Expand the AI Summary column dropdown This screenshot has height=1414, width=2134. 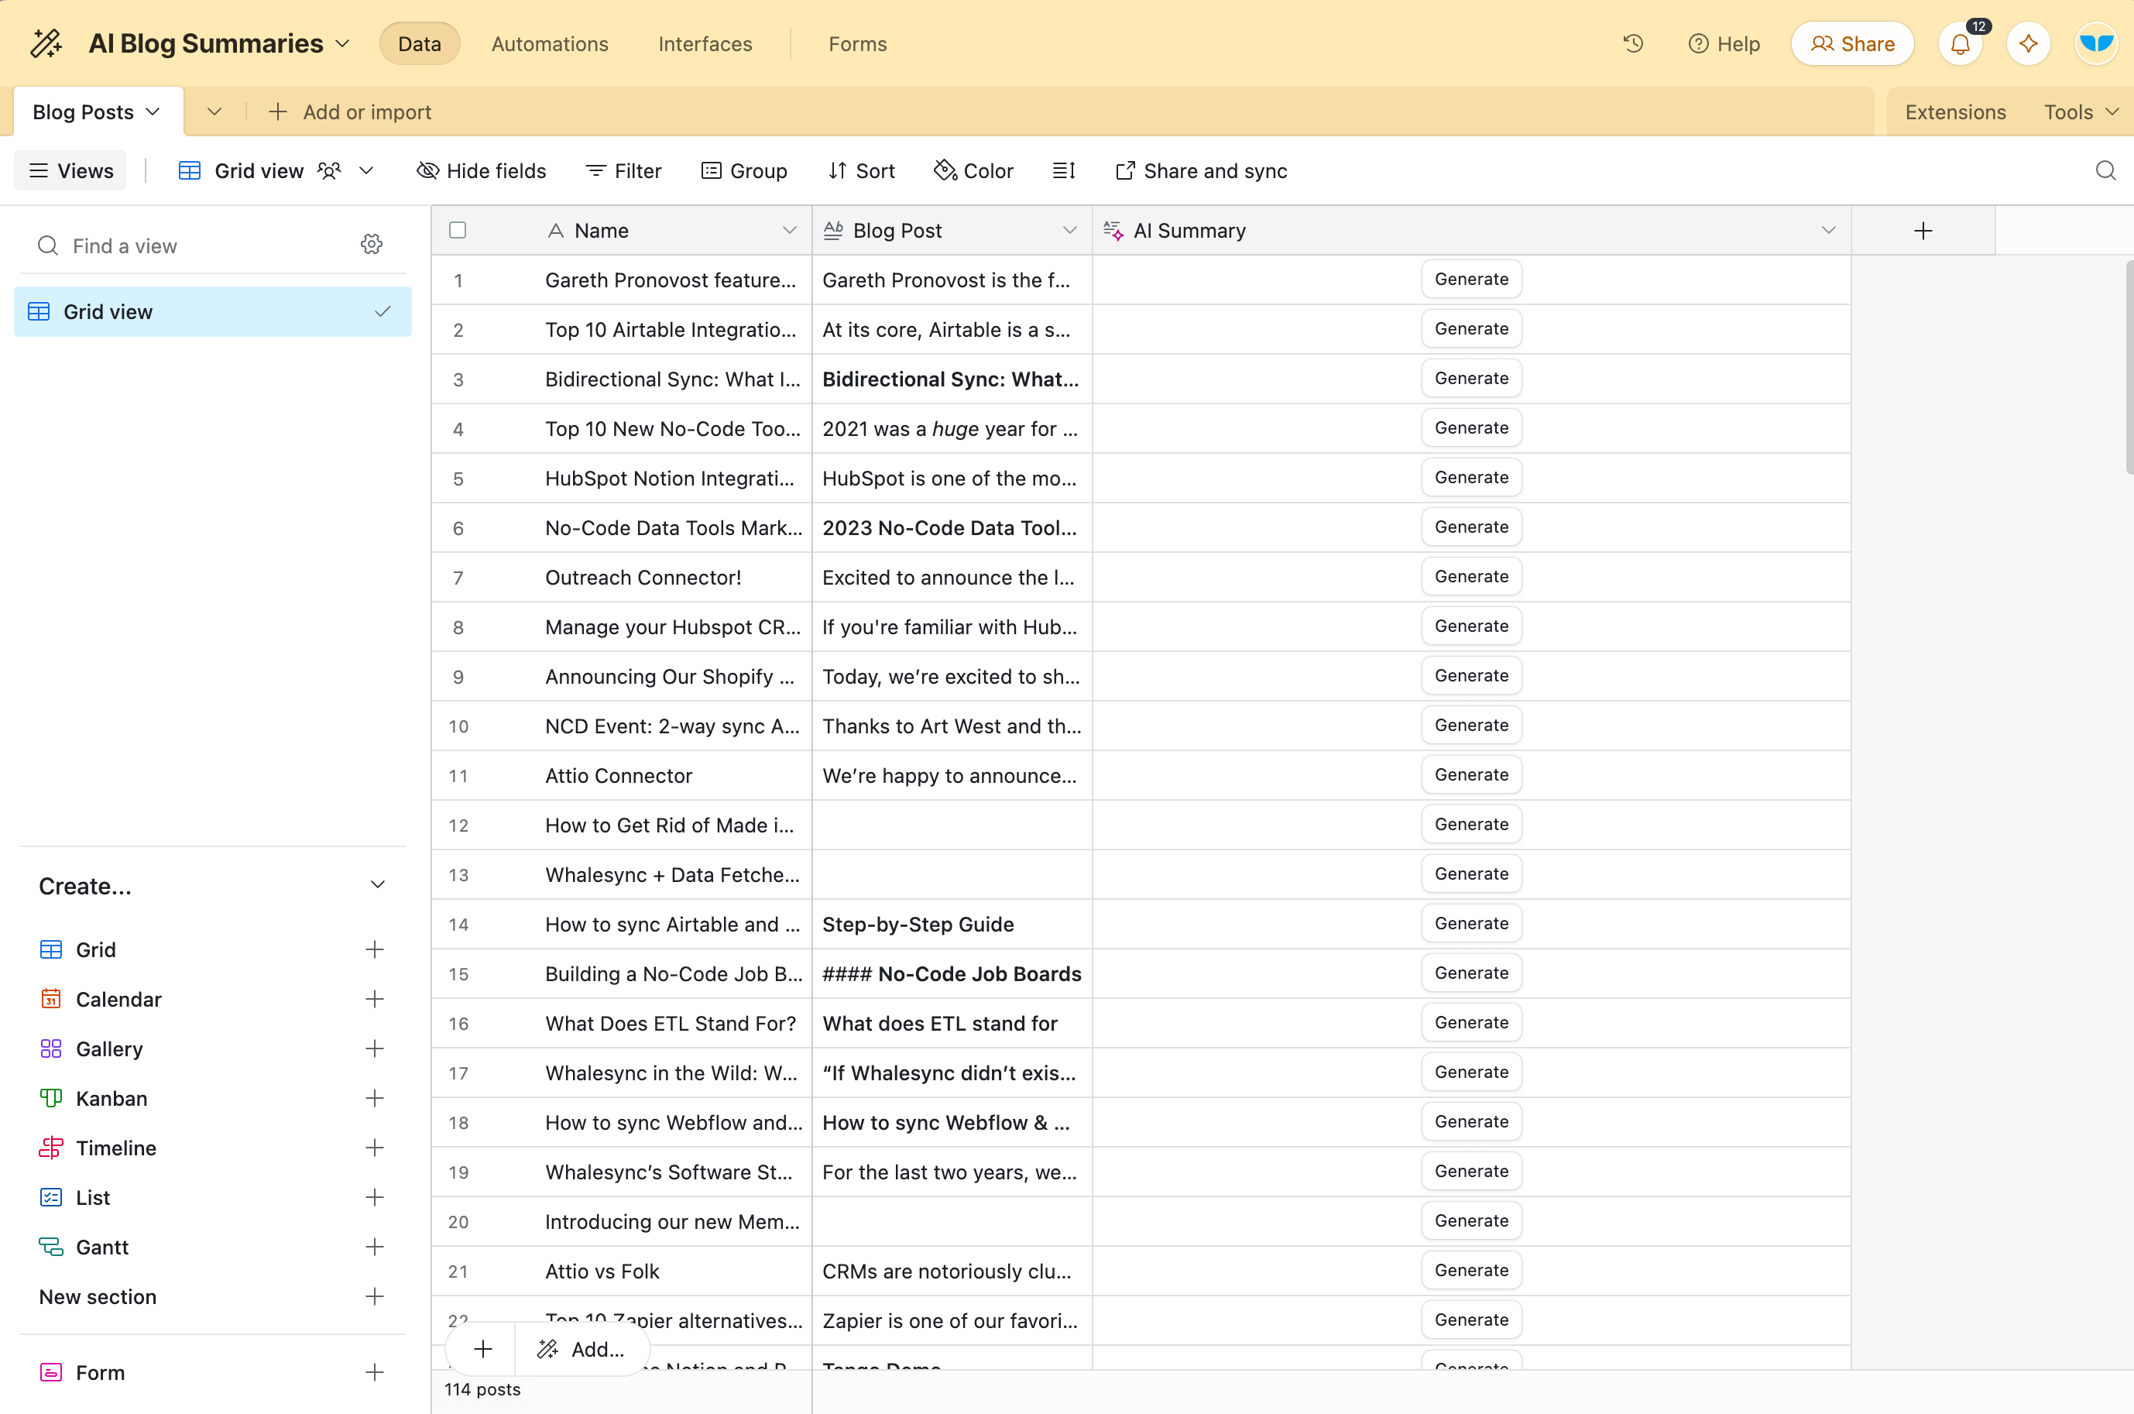tap(1827, 231)
